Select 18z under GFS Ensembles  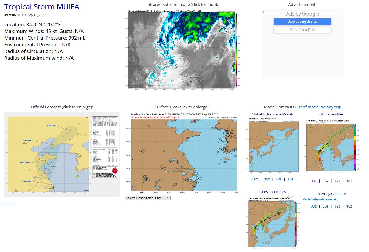coord(349,181)
